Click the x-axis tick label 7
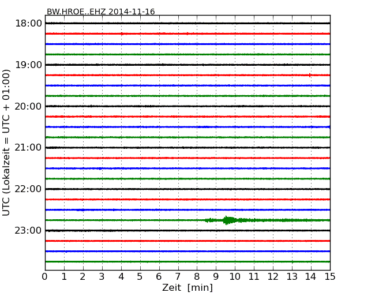Screen dimensions: 375x300 [178, 277]
